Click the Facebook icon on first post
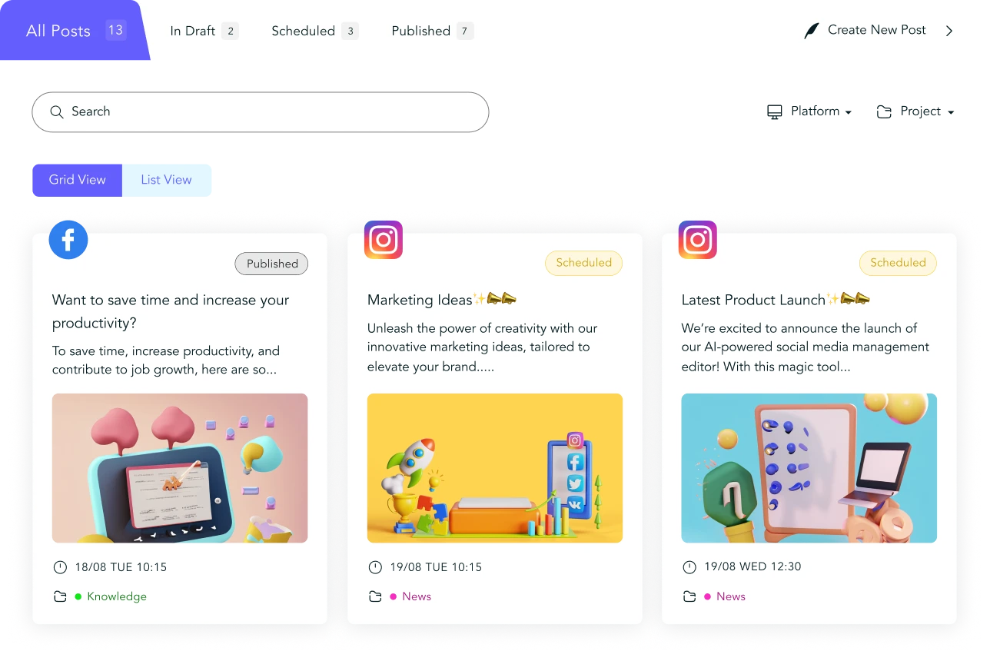The height and width of the screenshot is (651, 990). pyautogui.click(x=68, y=240)
